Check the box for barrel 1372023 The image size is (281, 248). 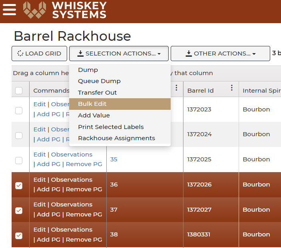coord(19,111)
